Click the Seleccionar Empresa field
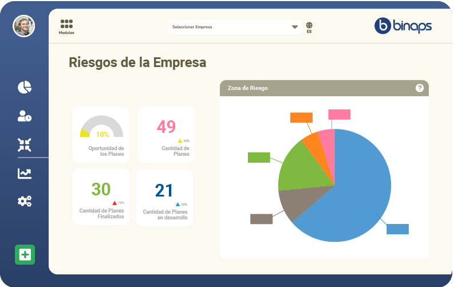 click(x=229, y=27)
